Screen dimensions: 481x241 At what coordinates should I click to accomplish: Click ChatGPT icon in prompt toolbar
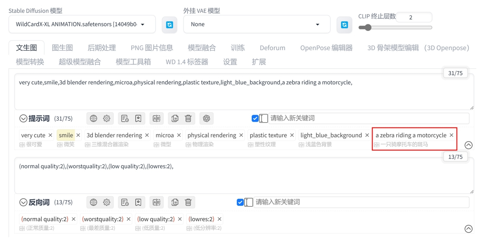206,118
